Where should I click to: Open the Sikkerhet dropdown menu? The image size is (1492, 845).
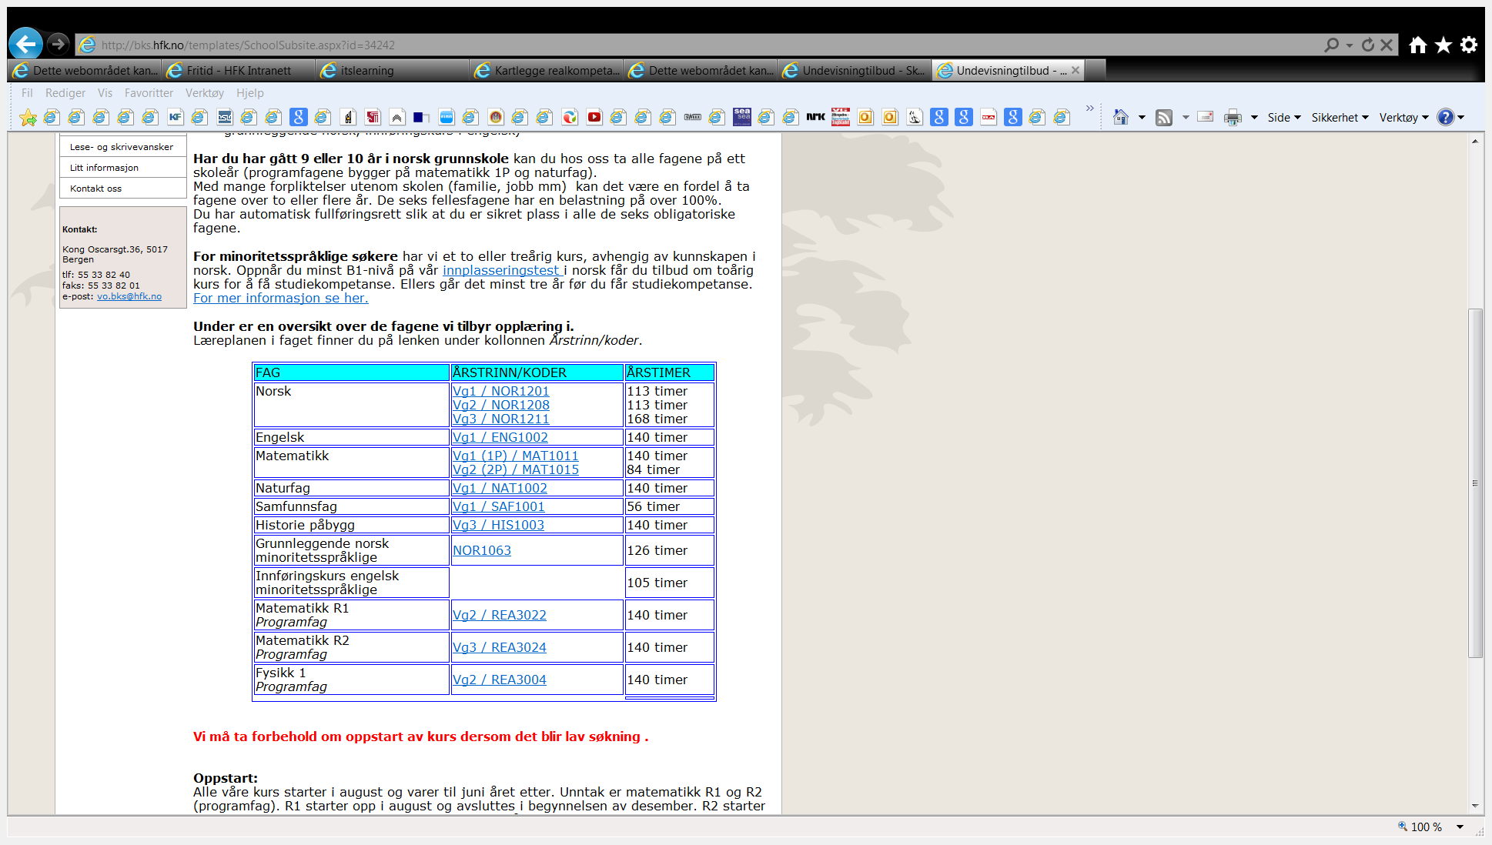click(x=1340, y=118)
